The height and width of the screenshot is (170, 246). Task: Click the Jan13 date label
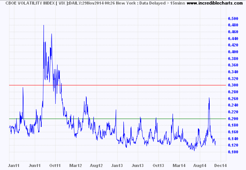(x=117, y=165)
